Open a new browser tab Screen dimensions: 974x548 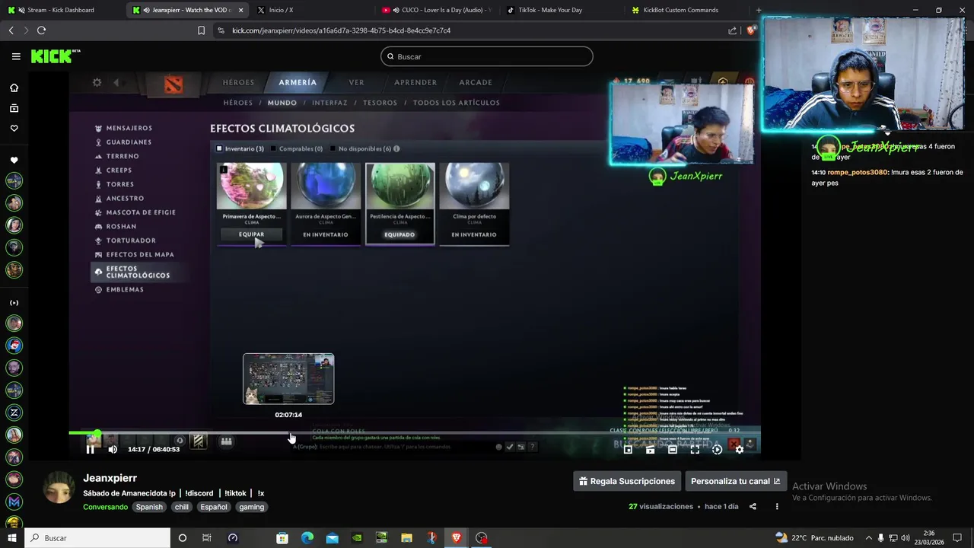point(759,10)
